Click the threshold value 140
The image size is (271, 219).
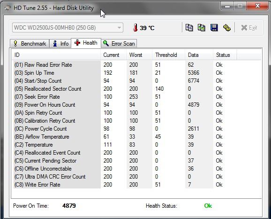click(159, 89)
